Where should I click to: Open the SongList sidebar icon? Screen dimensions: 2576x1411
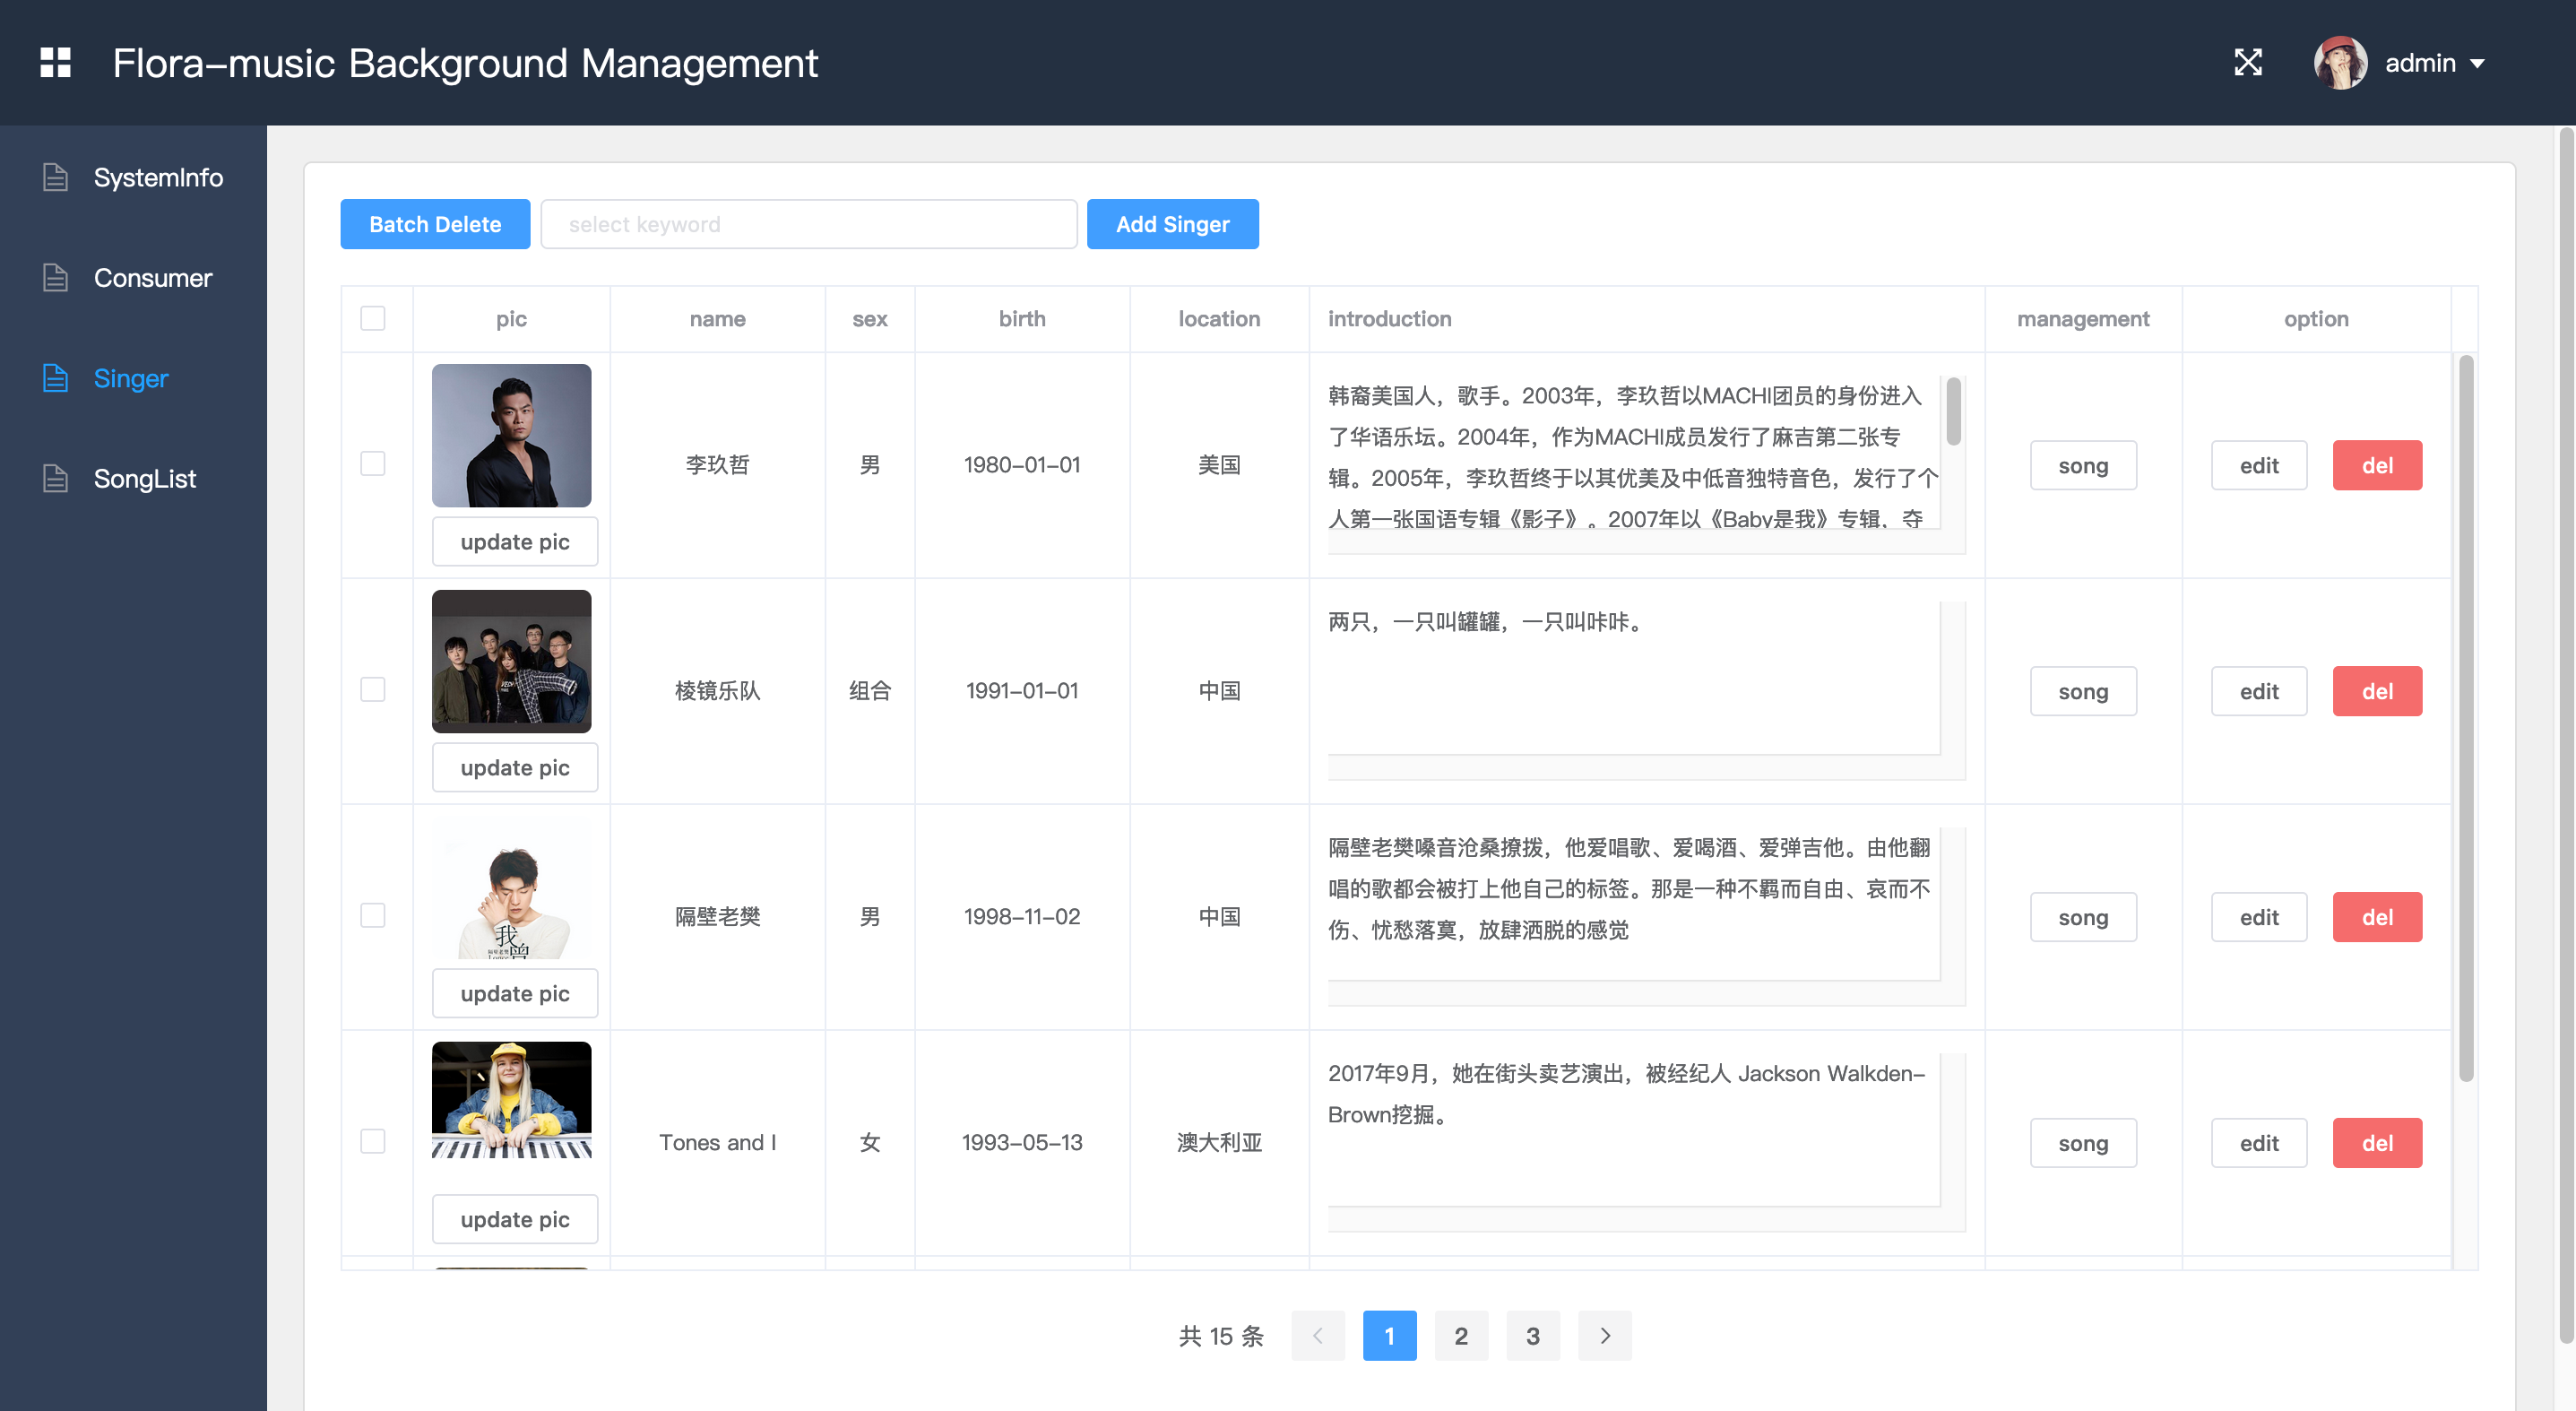click(55, 478)
